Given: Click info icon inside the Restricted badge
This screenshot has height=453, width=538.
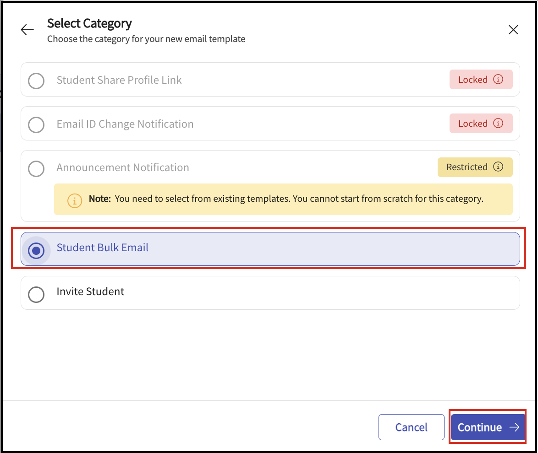Looking at the screenshot, I should pyautogui.click(x=498, y=167).
